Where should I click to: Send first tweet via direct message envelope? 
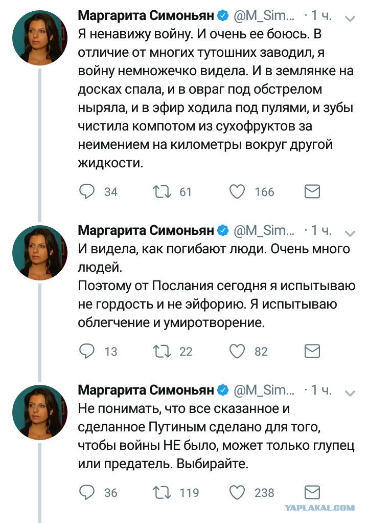point(312,192)
